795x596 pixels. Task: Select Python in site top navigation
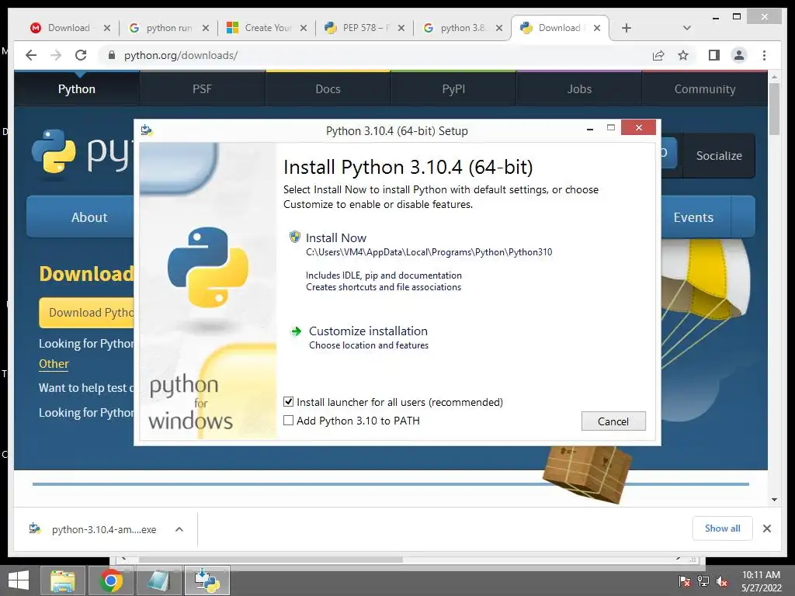tap(77, 89)
